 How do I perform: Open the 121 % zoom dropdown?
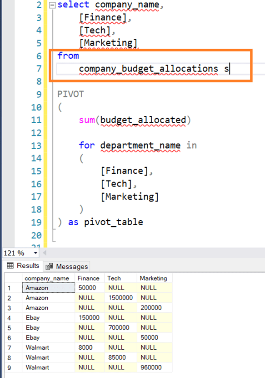pyautogui.click(x=35, y=253)
